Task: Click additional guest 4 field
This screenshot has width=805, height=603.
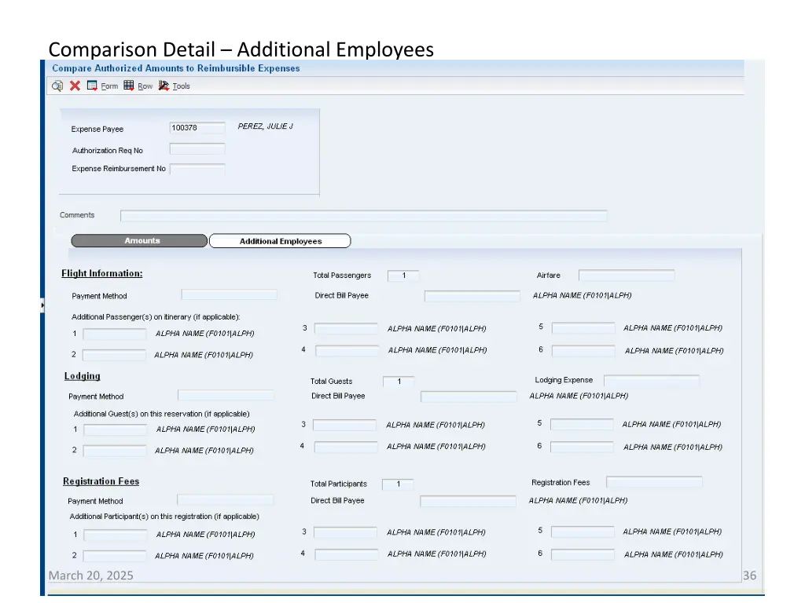Action: pos(346,447)
